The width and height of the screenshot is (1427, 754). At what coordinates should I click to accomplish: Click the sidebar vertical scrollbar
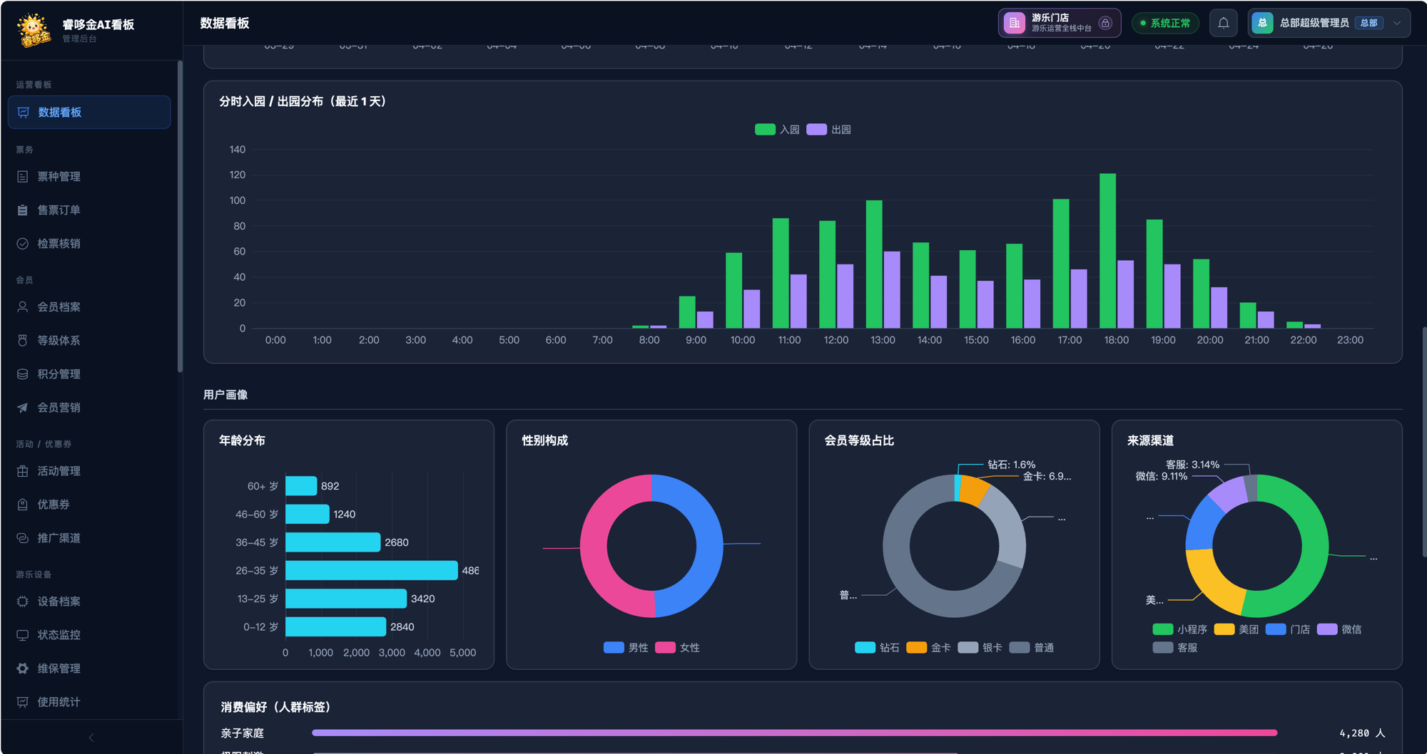(180, 217)
